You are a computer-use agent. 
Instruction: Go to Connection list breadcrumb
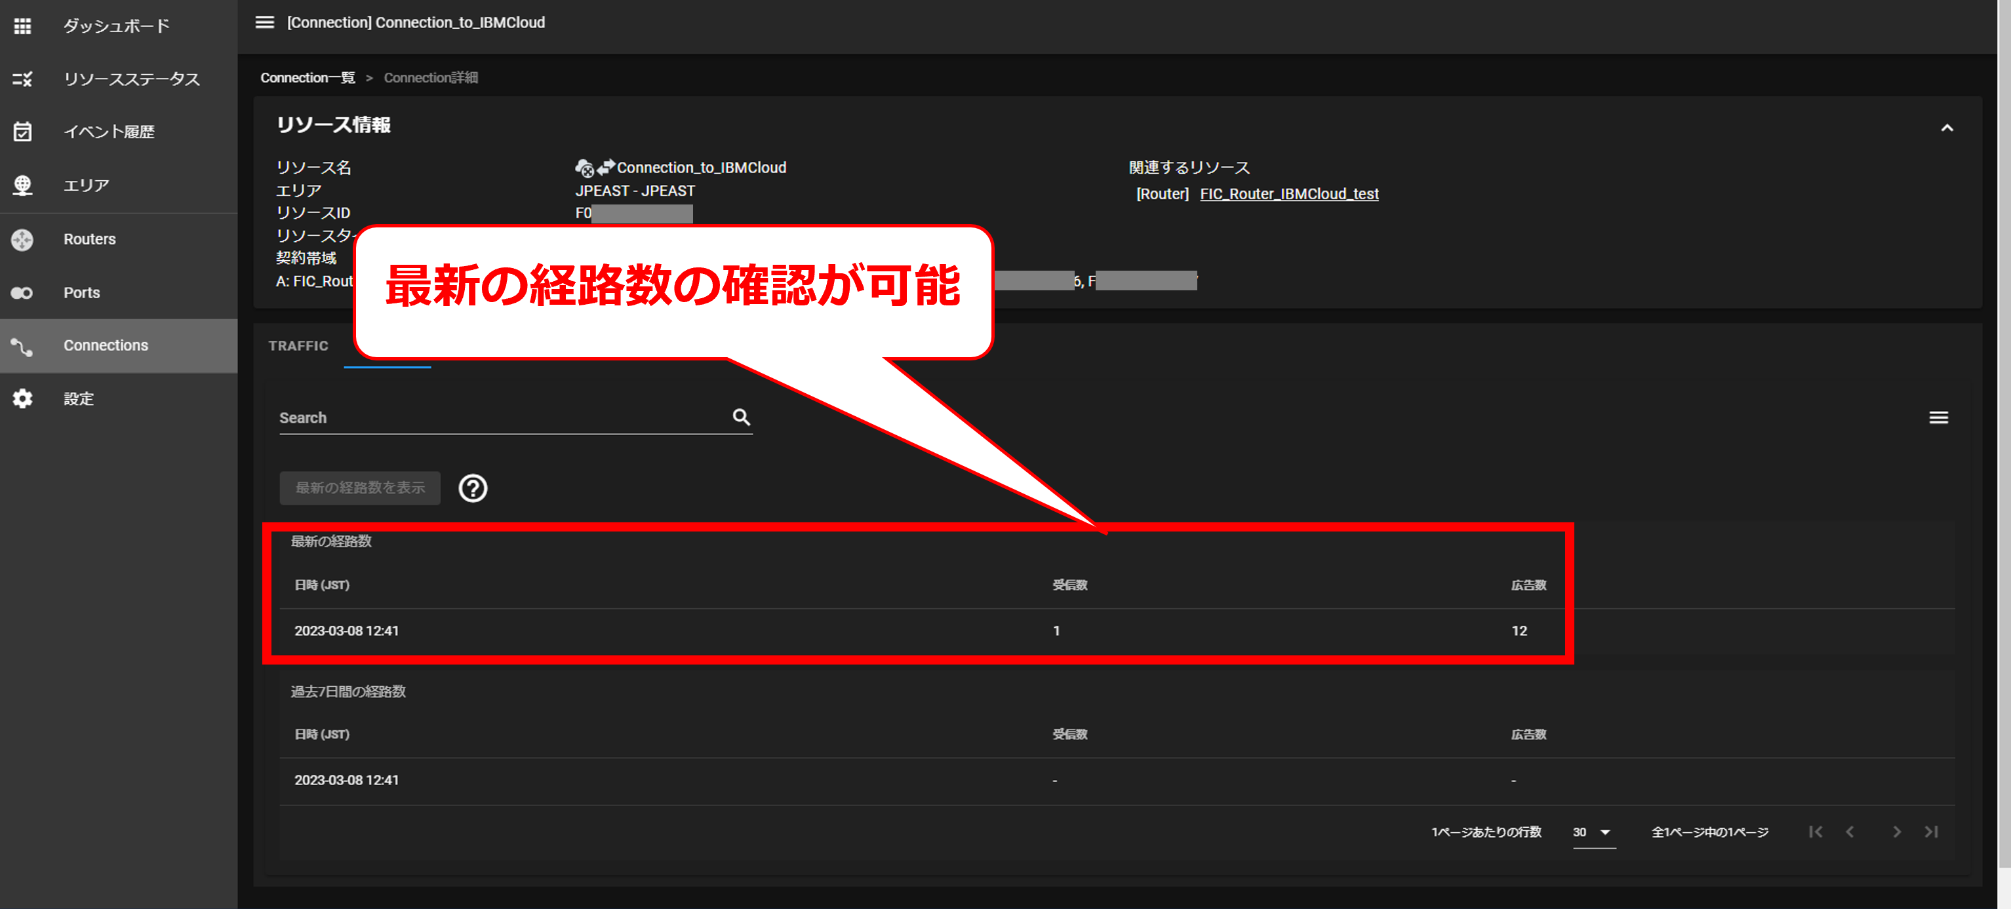click(308, 78)
